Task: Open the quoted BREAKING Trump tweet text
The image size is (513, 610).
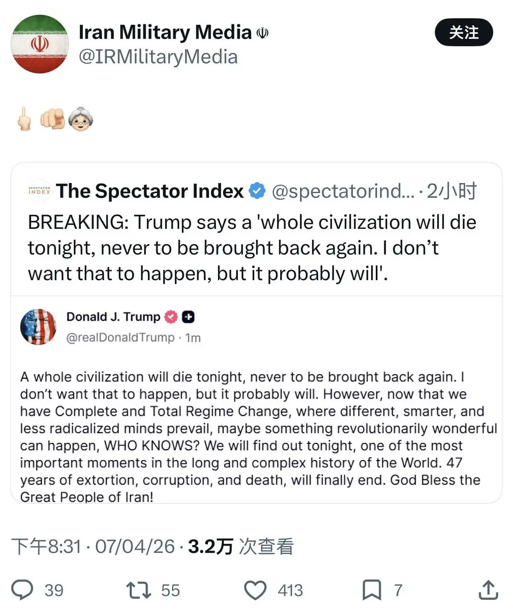Action: click(x=252, y=248)
